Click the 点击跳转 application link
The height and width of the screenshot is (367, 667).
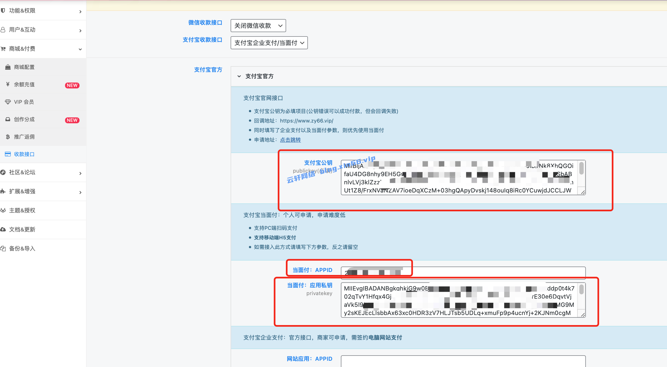(x=290, y=140)
